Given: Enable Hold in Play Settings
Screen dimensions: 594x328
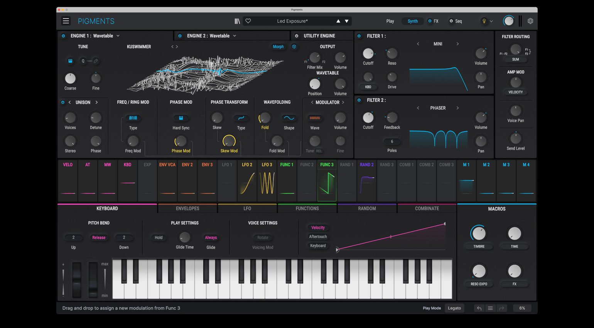Looking at the screenshot, I should pos(159,237).
